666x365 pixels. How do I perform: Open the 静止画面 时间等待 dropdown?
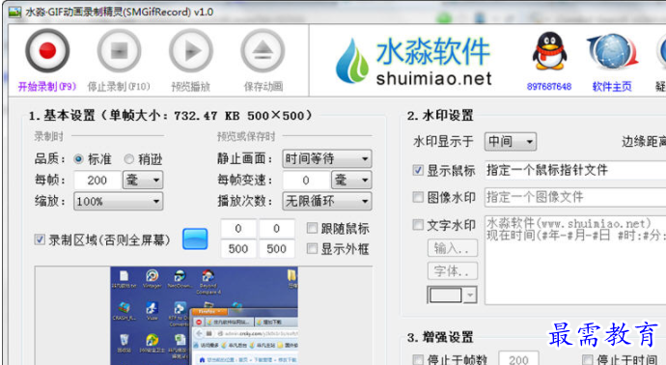(x=326, y=159)
